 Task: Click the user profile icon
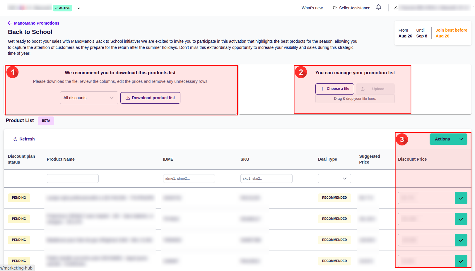pos(395,8)
